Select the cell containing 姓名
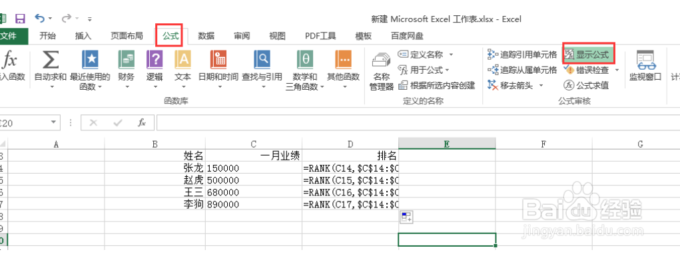The image size is (680, 254). tap(155, 156)
